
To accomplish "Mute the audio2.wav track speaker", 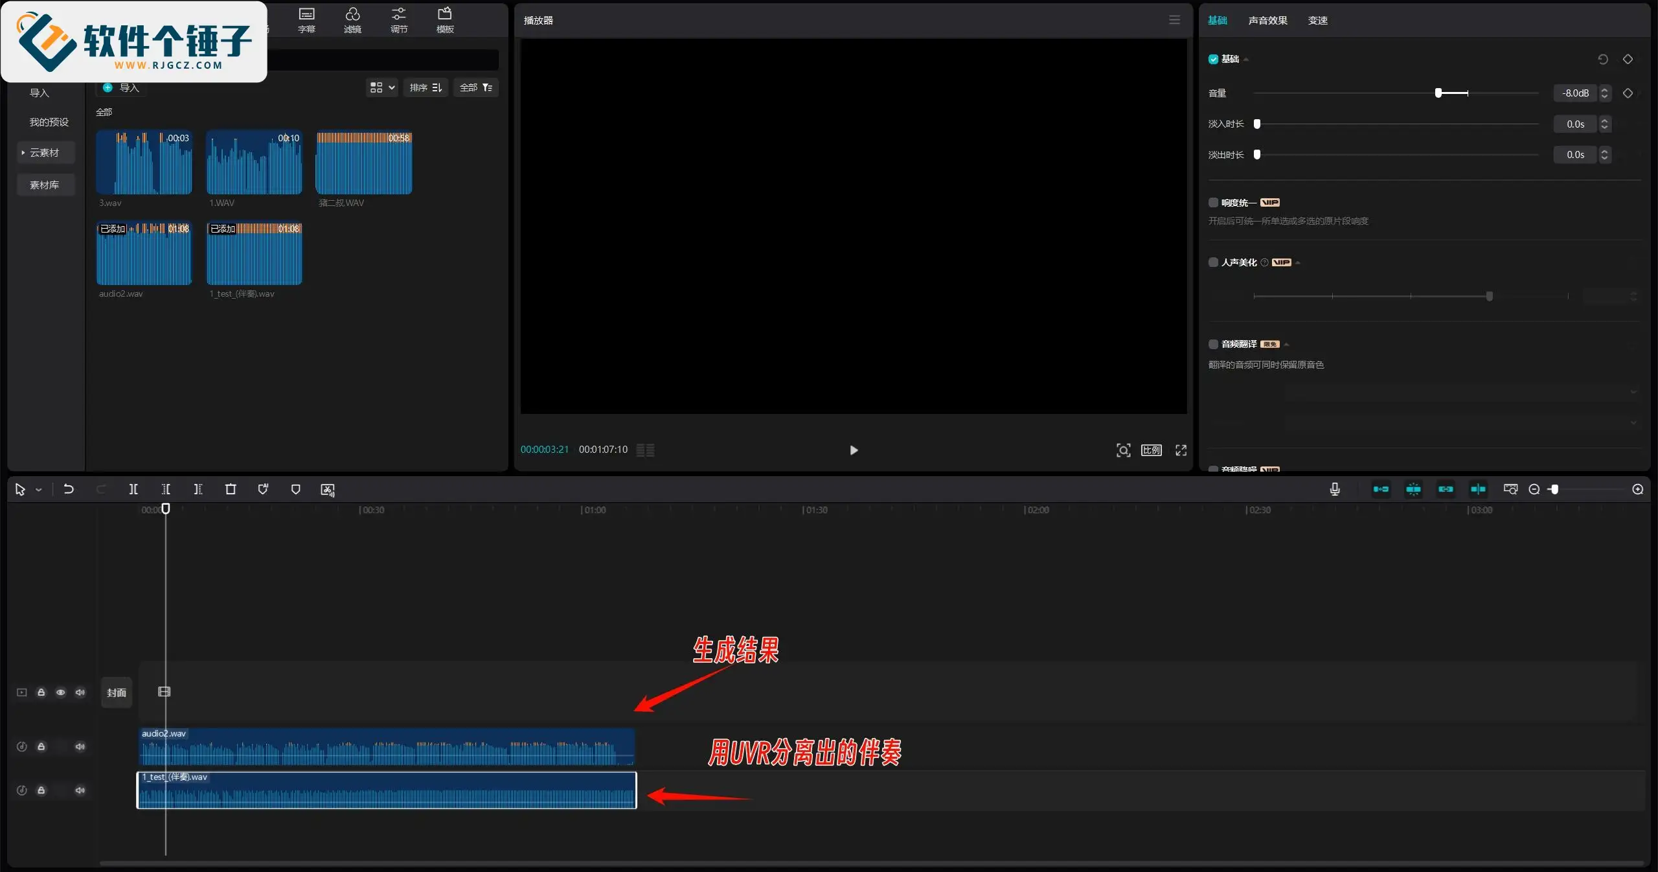I will tap(80, 746).
